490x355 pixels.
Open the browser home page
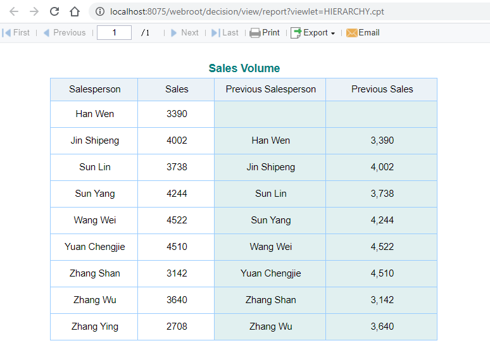click(75, 11)
